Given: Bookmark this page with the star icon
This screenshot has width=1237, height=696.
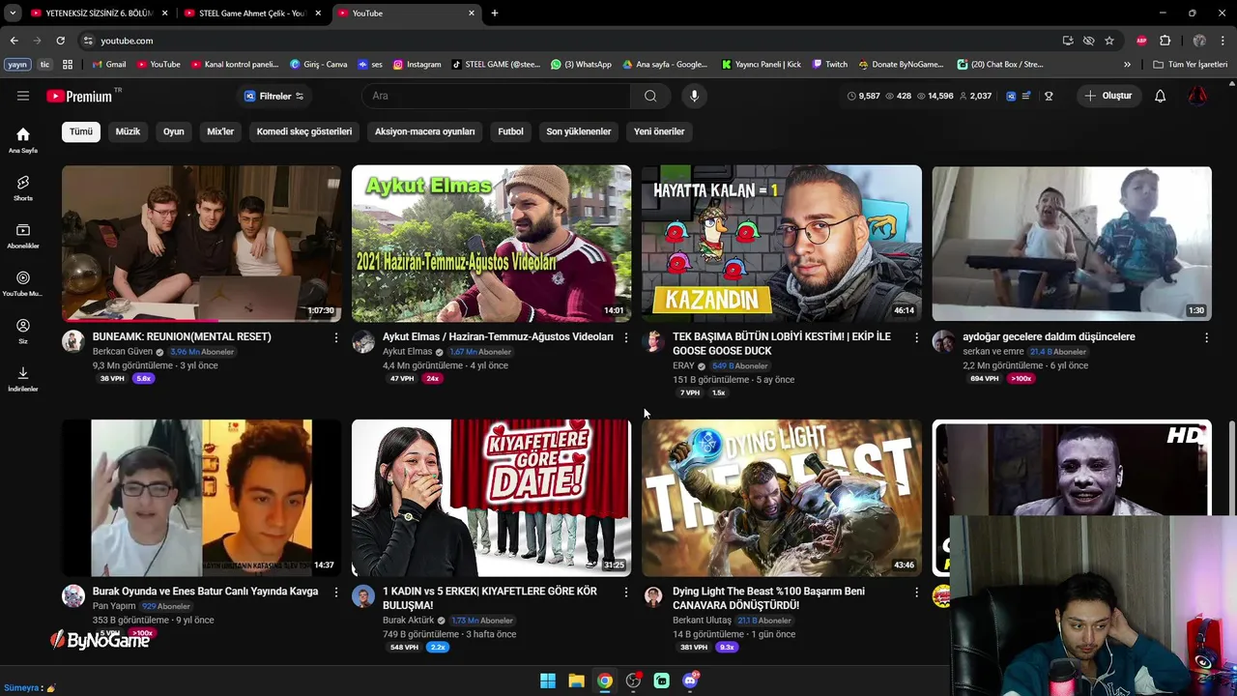Looking at the screenshot, I should pos(1109,41).
